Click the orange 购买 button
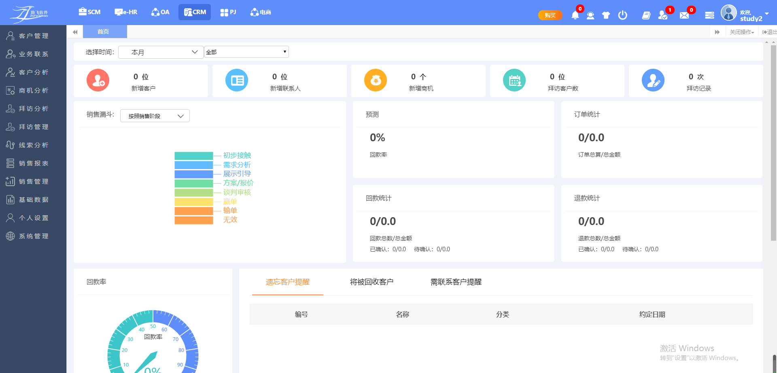Image resolution: width=777 pixels, height=373 pixels. pos(550,15)
